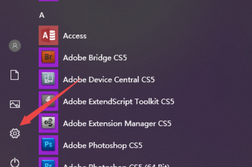The image size is (252, 167).
Task: Select Adobe ExtendScript Toolkit CS5 label
Action: pyautogui.click(x=118, y=102)
